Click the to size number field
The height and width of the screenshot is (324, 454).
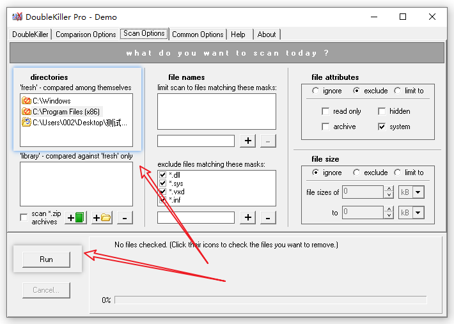[363, 212]
